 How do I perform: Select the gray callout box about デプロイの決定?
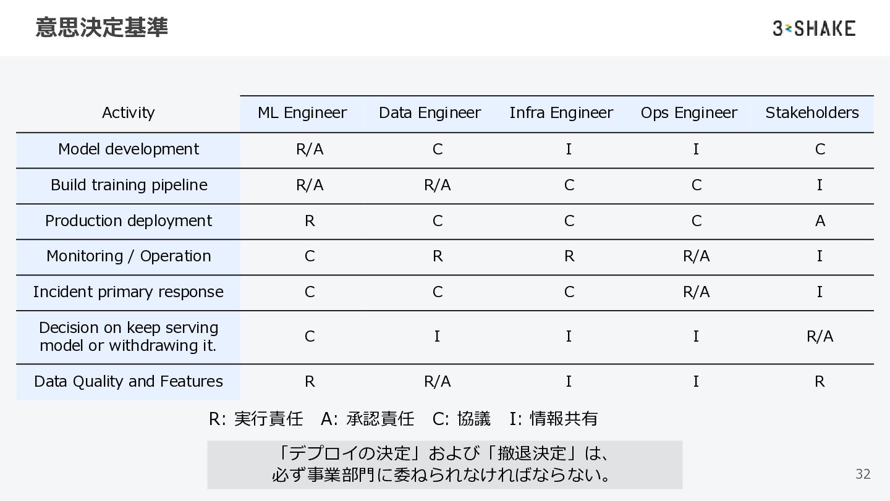pyautogui.click(x=444, y=465)
